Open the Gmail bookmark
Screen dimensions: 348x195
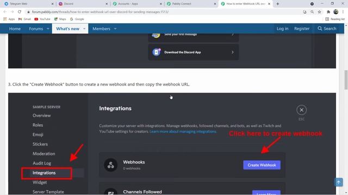click(24, 19)
